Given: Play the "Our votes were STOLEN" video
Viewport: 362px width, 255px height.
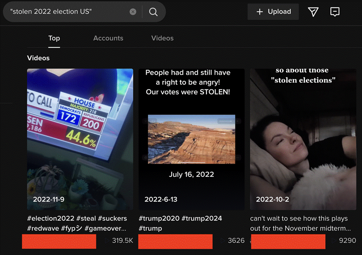Looking at the screenshot, I should pyautogui.click(x=191, y=139).
